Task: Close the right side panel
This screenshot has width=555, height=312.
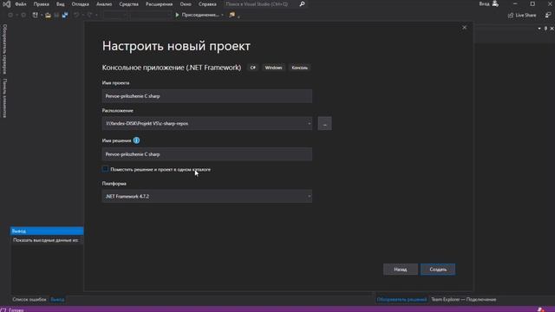Action: pyautogui.click(x=552, y=29)
